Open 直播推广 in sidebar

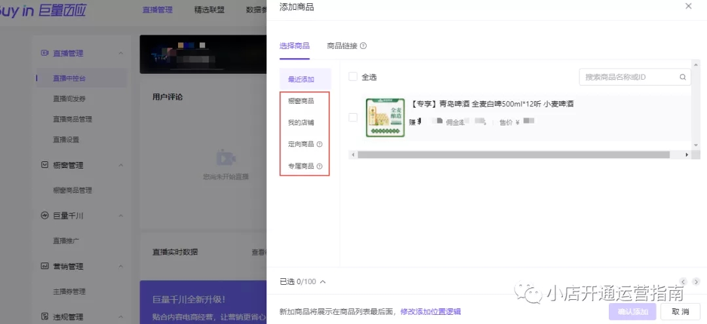66,241
